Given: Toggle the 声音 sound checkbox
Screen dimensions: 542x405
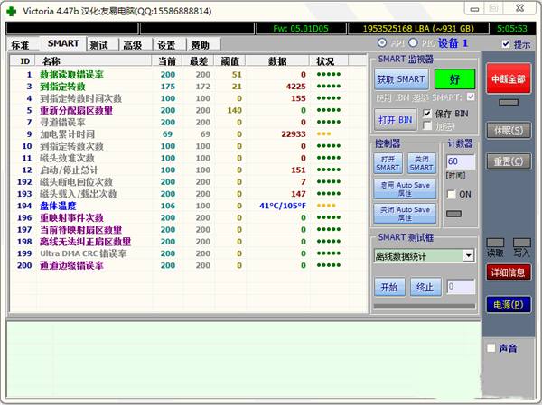Looking at the screenshot, I should coord(491,348).
